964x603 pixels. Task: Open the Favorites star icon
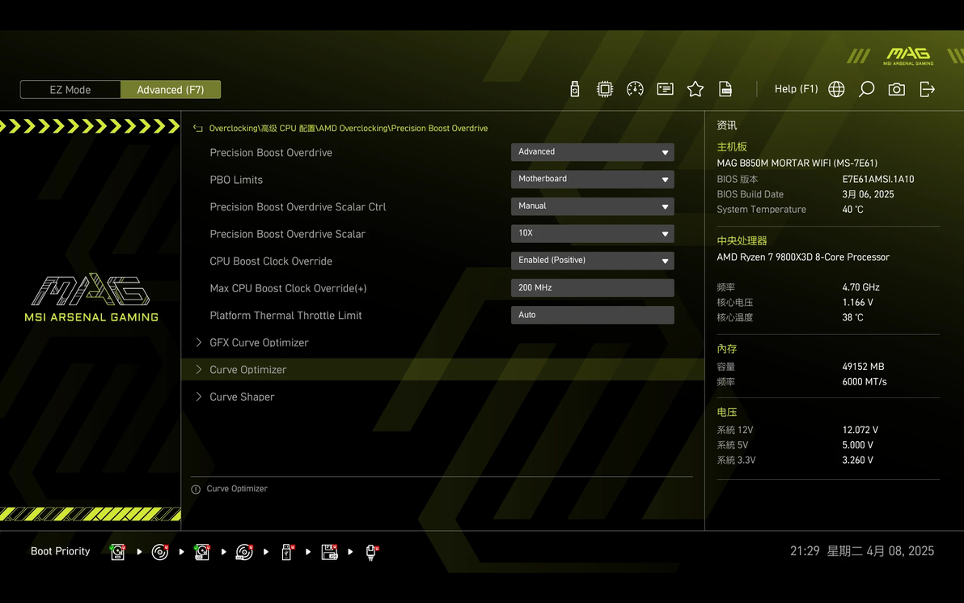tap(696, 89)
